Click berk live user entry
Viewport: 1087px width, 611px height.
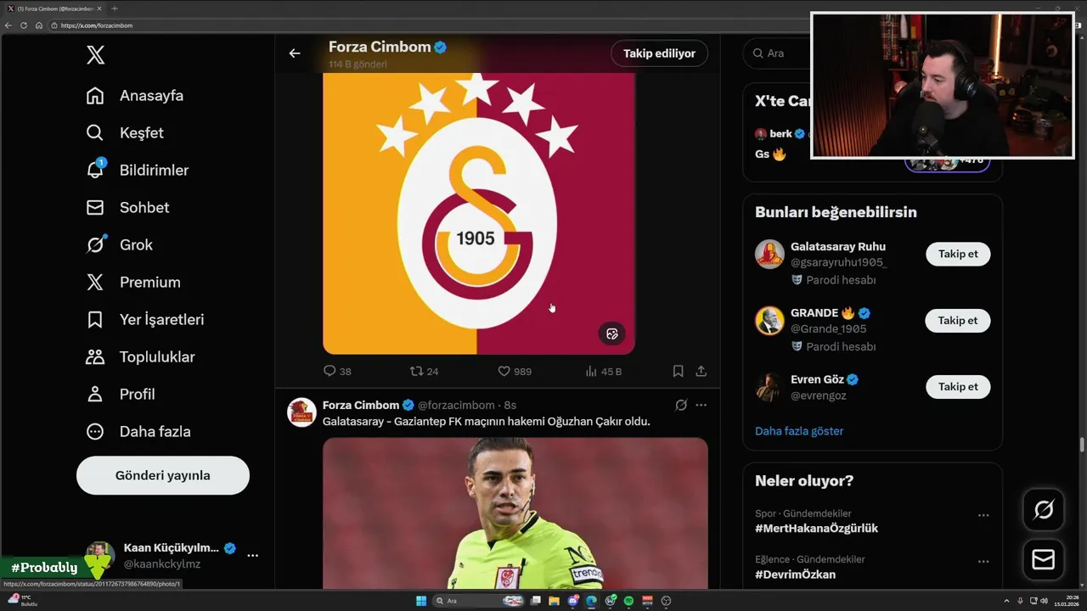[x=780, y=134]
